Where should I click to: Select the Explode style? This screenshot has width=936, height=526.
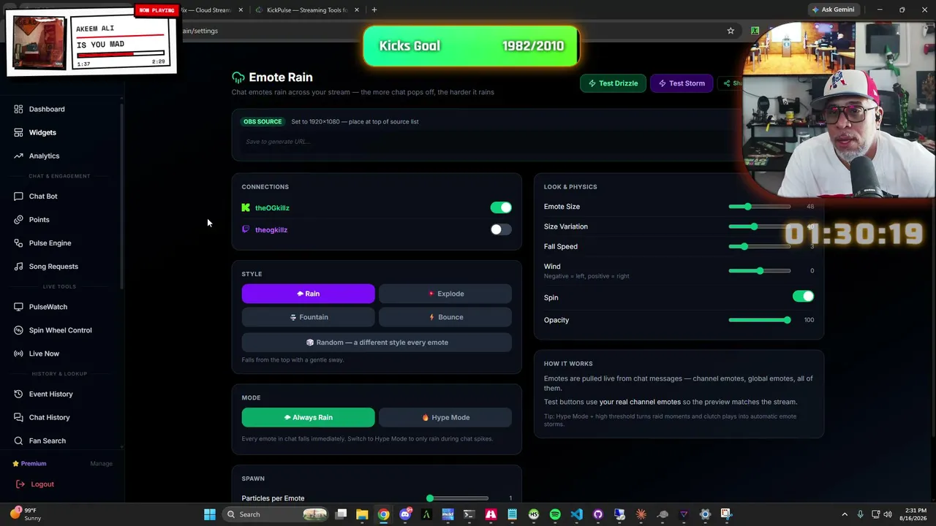445,294
